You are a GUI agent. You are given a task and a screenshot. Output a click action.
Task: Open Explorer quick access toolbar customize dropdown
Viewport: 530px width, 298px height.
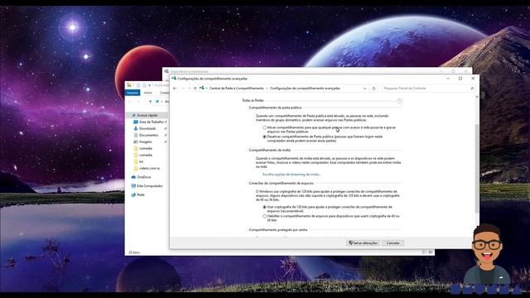pos(149,85)
